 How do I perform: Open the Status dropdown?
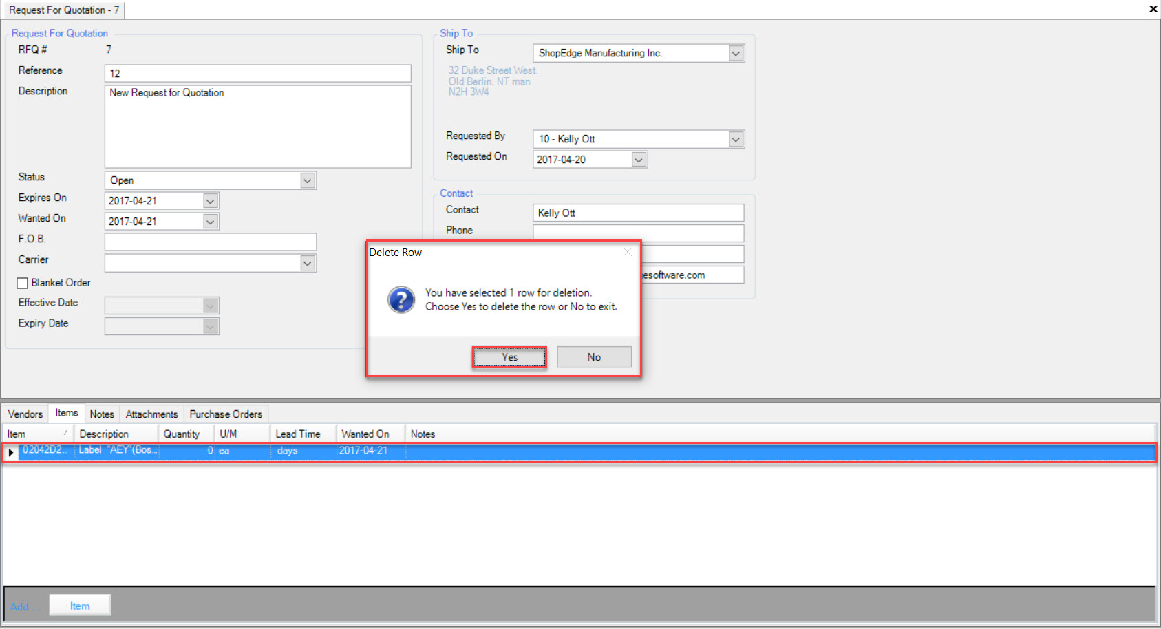point(308,180)
